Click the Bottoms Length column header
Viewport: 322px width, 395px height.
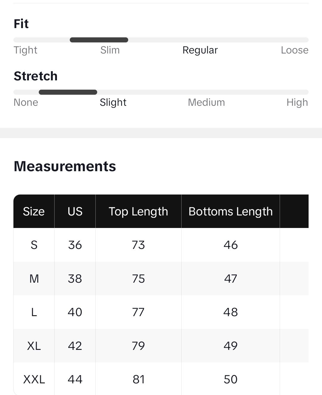tap(230, 212)
